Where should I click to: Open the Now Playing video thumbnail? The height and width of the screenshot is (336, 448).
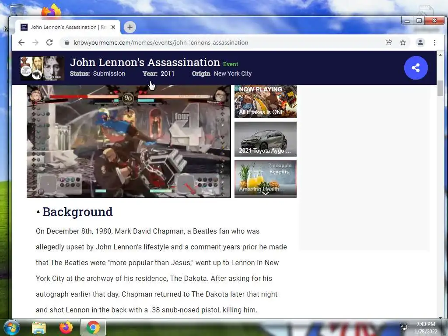266,101
